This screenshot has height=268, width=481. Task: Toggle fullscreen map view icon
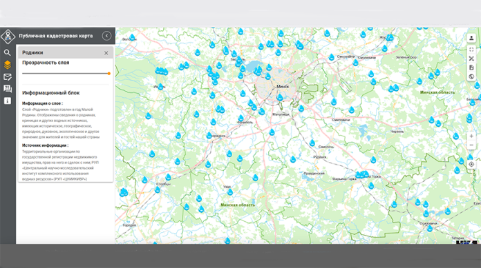coord(471,50)
